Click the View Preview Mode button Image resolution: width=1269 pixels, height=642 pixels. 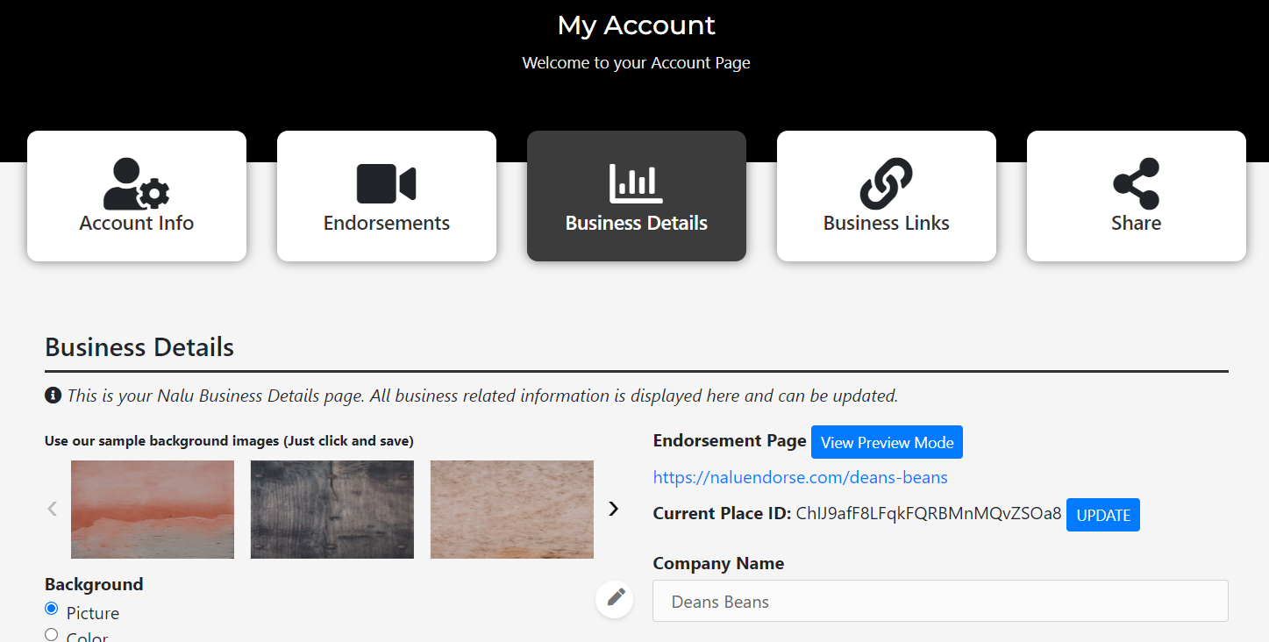point(887,442)
